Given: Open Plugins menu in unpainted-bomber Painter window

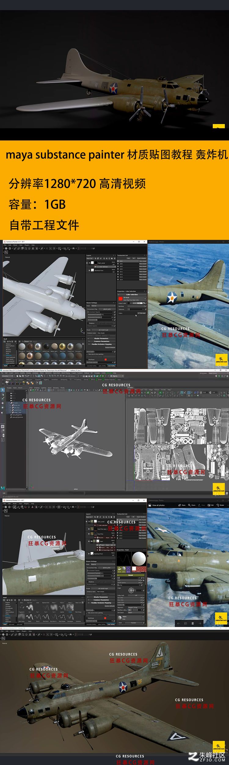Looking at the screenshot, I should point(27,245).
